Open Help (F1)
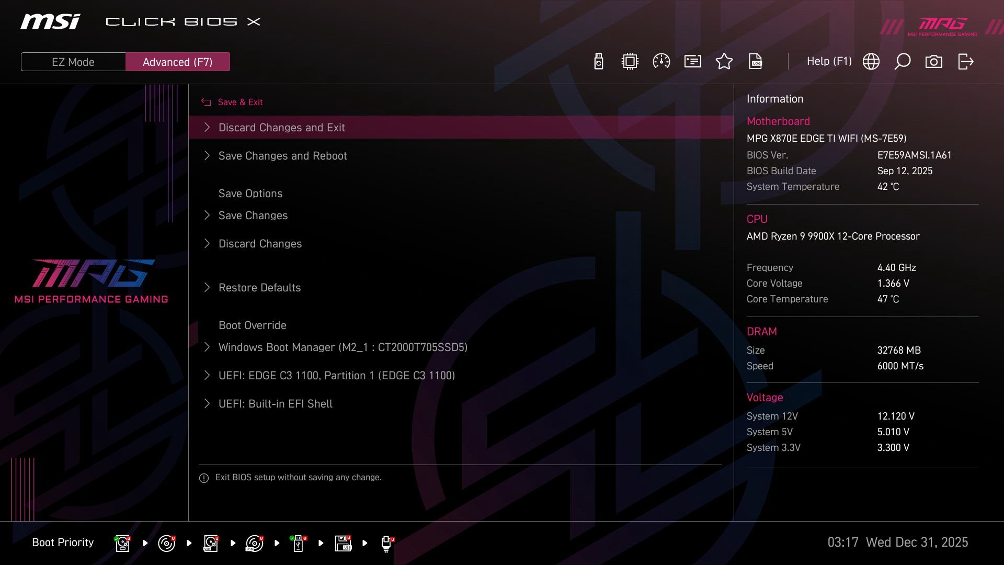The width and height of the screenshot is (1004, 565). pyautogui.click(x=829, y=61)
